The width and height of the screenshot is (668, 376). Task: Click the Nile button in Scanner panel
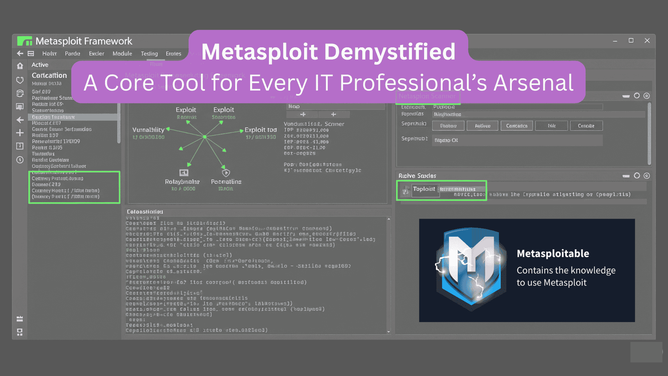[x=551, y=126]
